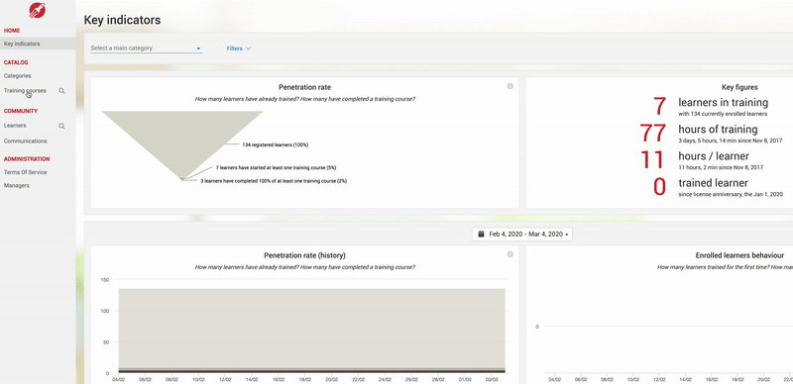
Task: Click the HOME section heading
Action: [x=12, y=31]
